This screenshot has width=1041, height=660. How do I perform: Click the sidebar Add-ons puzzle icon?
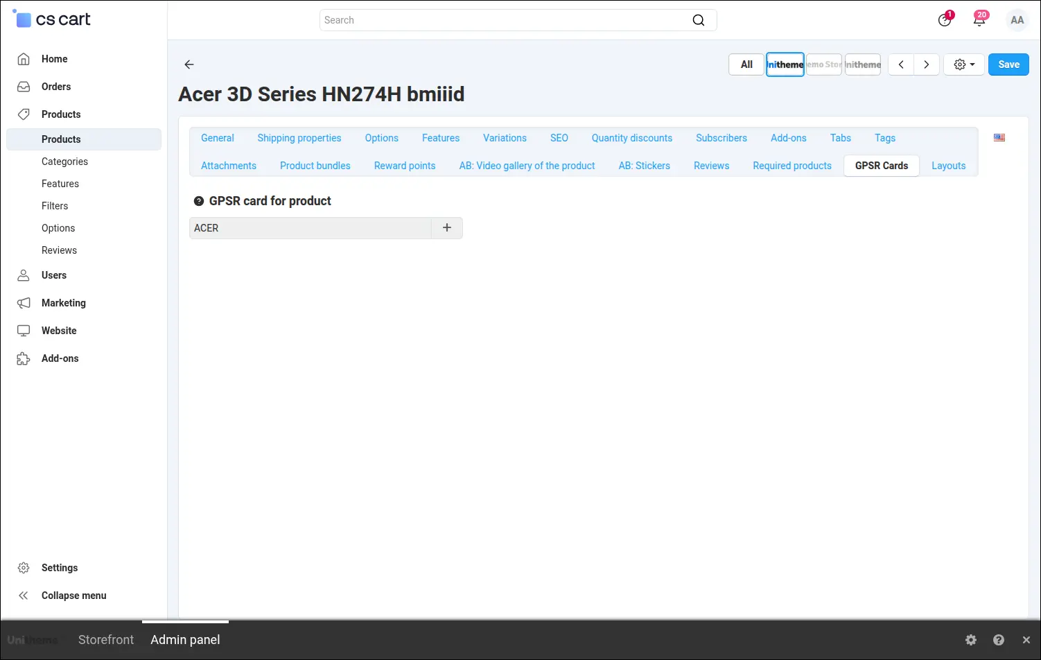click(24, 358)
